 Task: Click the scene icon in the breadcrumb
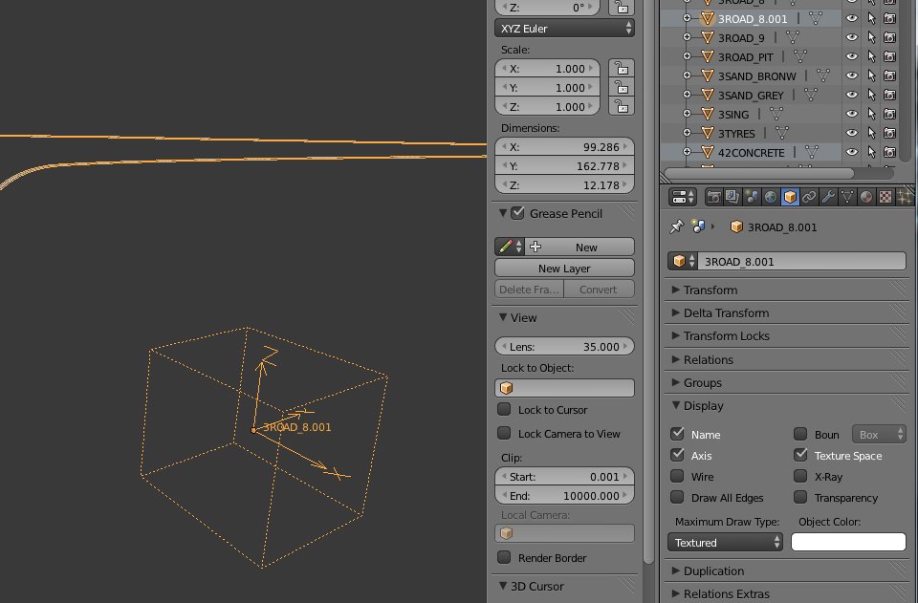(x=698, y=226)
